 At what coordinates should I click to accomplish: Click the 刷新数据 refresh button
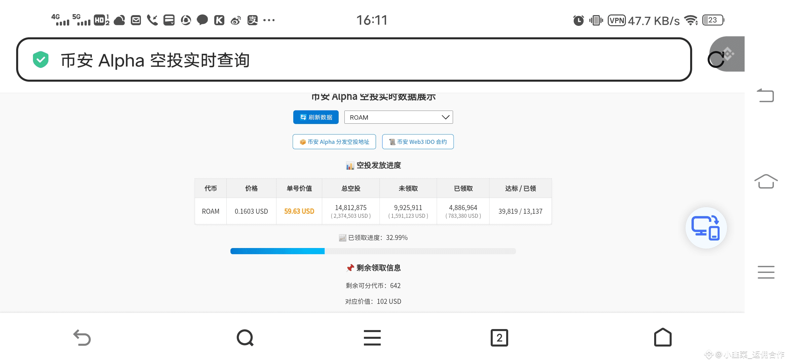point(315,117)
